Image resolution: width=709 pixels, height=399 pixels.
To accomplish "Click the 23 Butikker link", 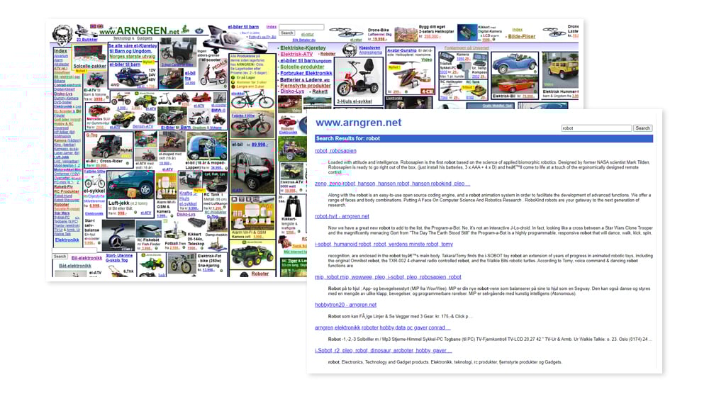I will click(86, 40).
